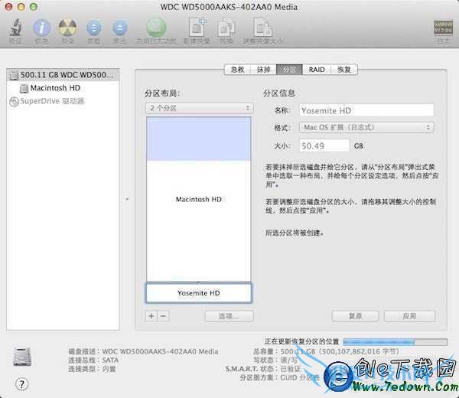
Task: Click the 复原 revert button
Action: coord(356,316)
